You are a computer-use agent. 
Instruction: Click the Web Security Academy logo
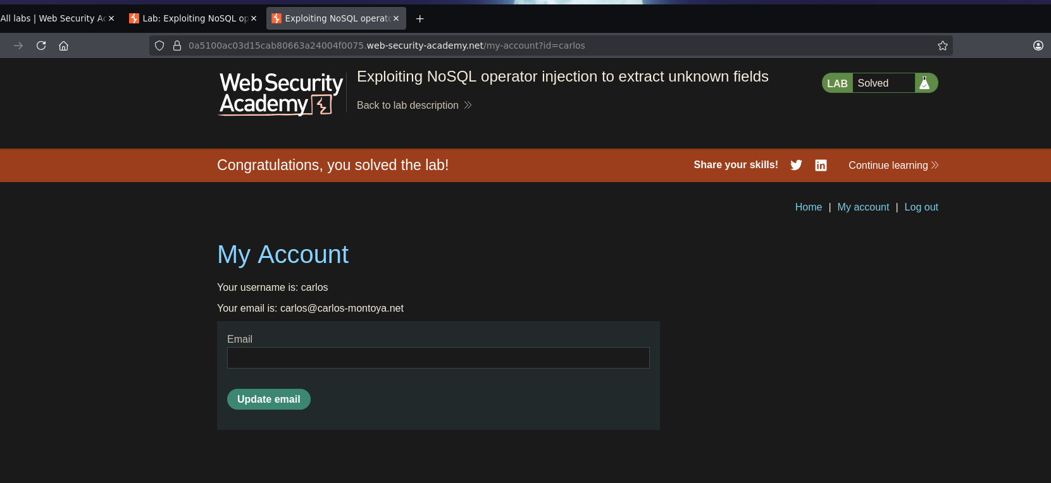[281, 94]
